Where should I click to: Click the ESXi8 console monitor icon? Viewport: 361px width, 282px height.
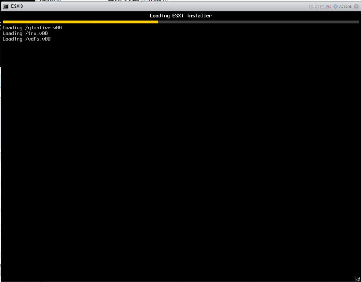point(5,6)
